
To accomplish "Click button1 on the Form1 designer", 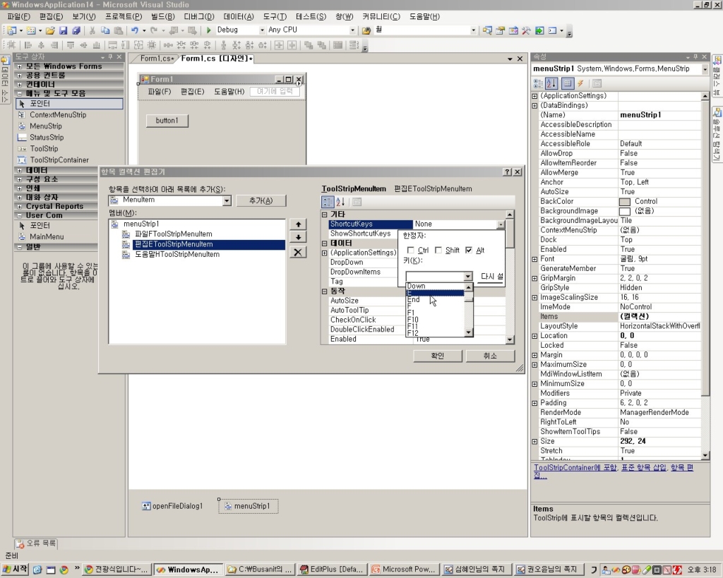I will 167,121.
